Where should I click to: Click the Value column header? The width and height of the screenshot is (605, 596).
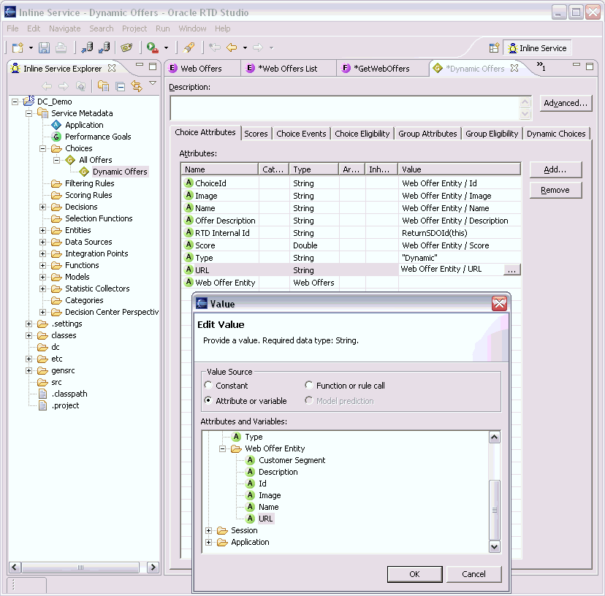(459, 169)
